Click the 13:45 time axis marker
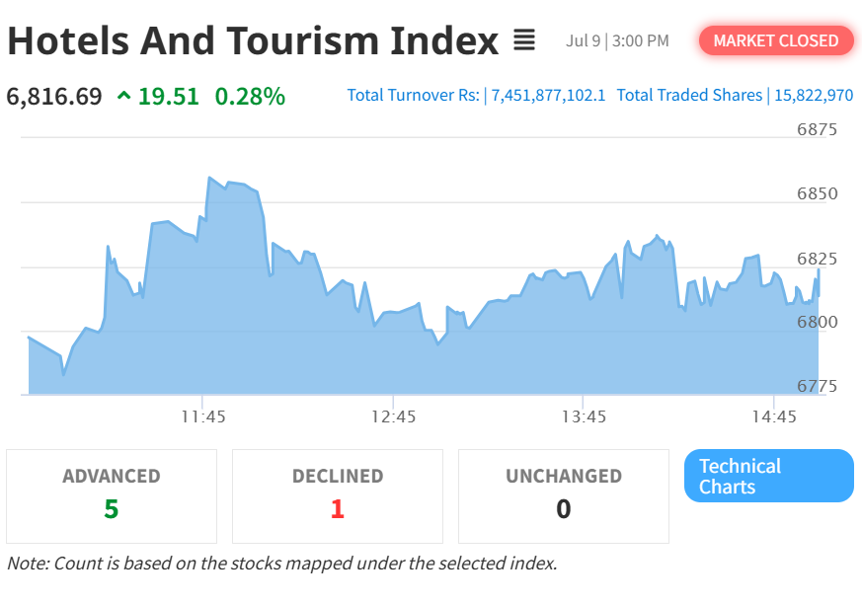Screen dimensions: 862x604 584,416
